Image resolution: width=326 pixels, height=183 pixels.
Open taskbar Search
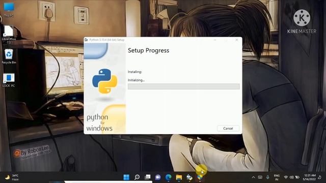[137, 177]
